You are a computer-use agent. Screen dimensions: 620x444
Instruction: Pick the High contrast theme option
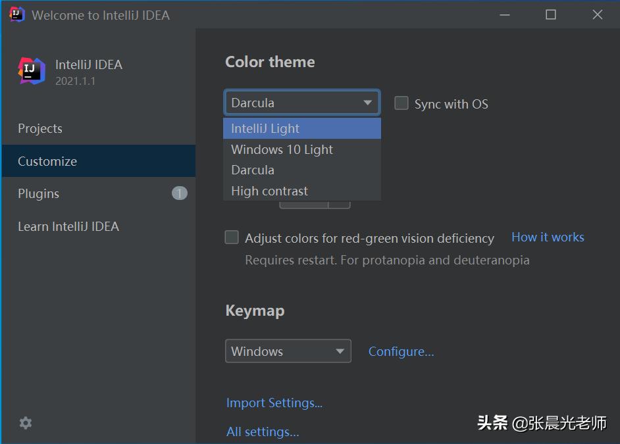(269, 191)
